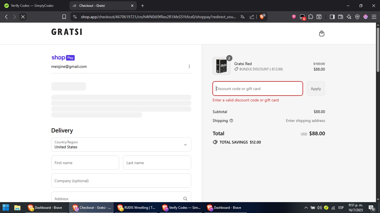The height and width of the screenshot is (213, 380).
Task: Switch to first Dashboard - Brave taskbar window
Action: (46, 208)
